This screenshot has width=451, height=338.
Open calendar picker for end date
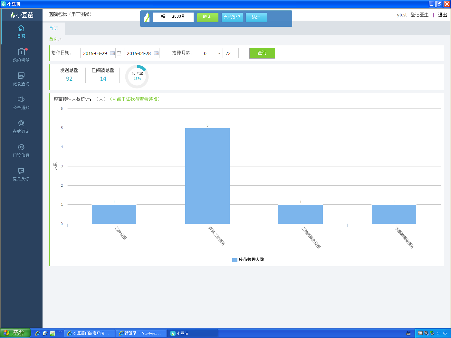[156, 53]
